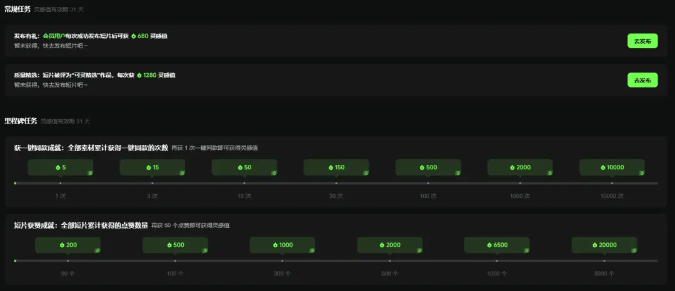The height and width of the screenshot is (291, 675).
Task: Click the 15 reward badge for 3 次
Action: tap(152, 167)
